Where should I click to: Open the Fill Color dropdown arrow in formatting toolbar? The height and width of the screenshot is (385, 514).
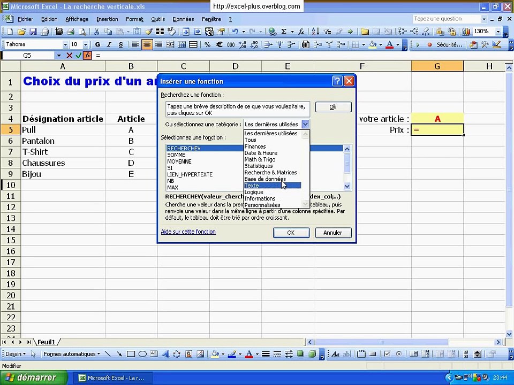coord(381,44)
